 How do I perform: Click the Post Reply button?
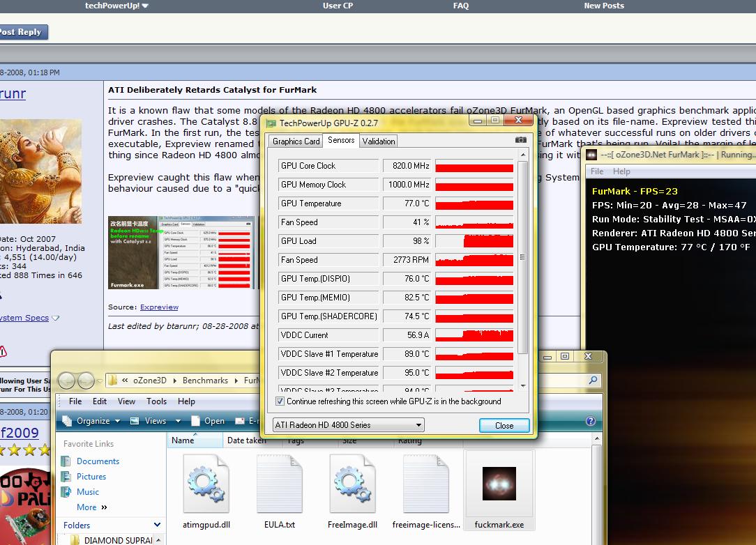click(x=22, y=32)
